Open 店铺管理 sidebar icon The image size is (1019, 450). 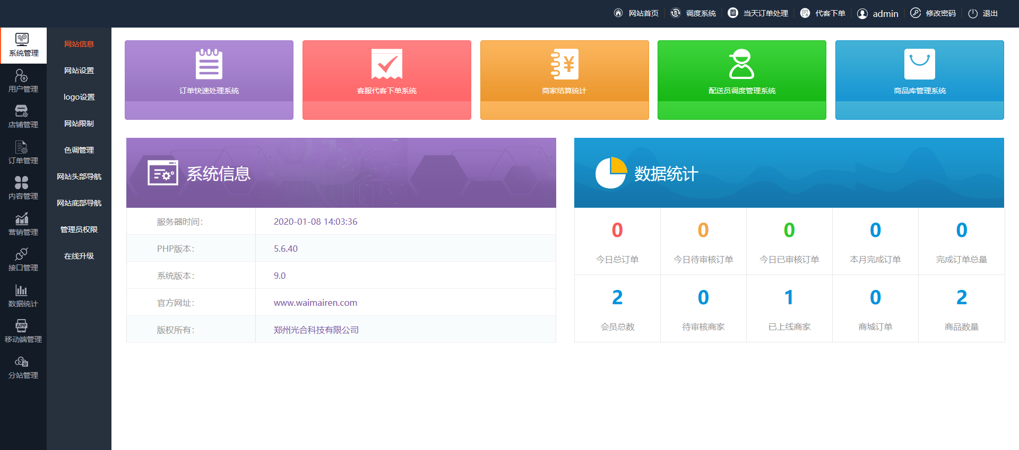[23, 117]
